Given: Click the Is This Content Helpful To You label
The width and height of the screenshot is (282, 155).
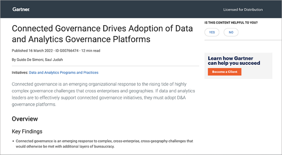Looking at the screenshot, I should (231, 23).
